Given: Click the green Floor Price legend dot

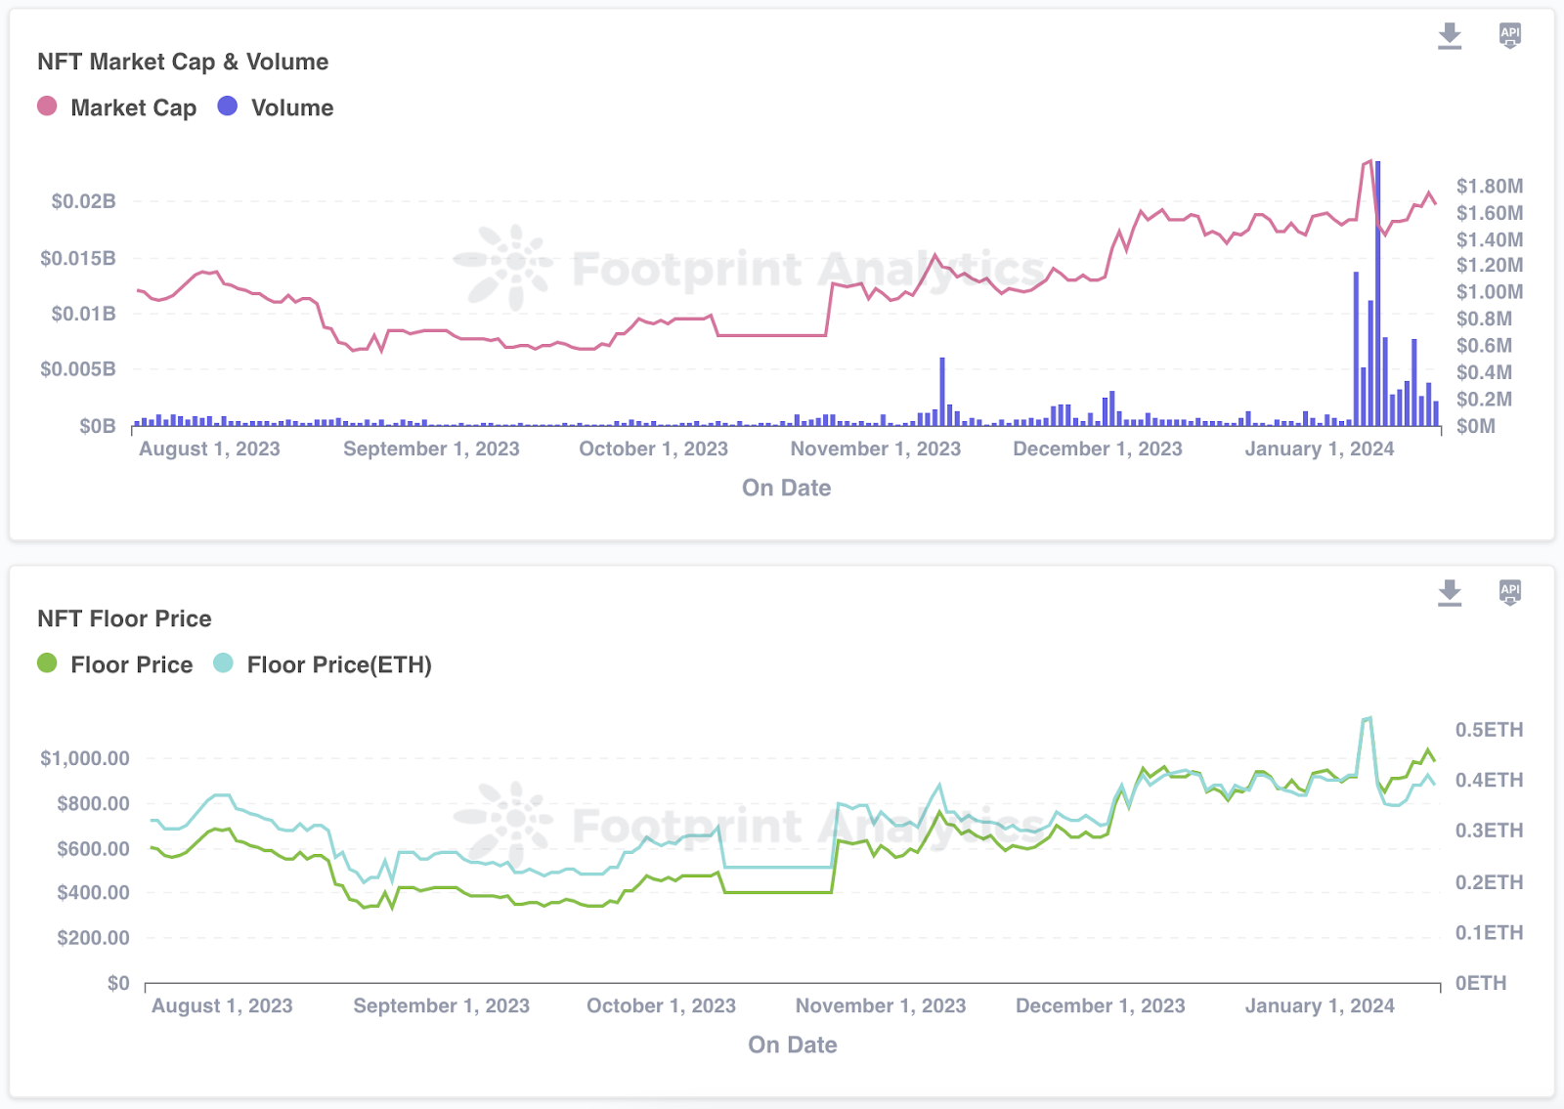Looking at the screenshot, I should 47,663.
